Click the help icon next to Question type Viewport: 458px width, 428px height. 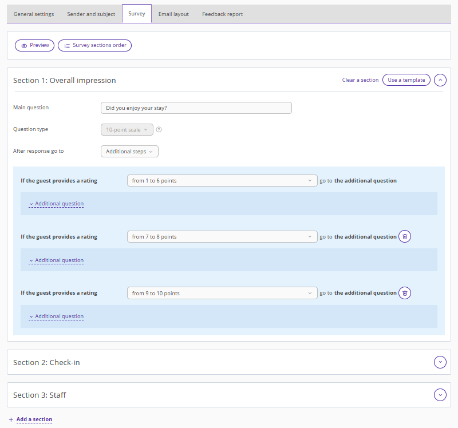pyautogui.click(x=159, y=130)
